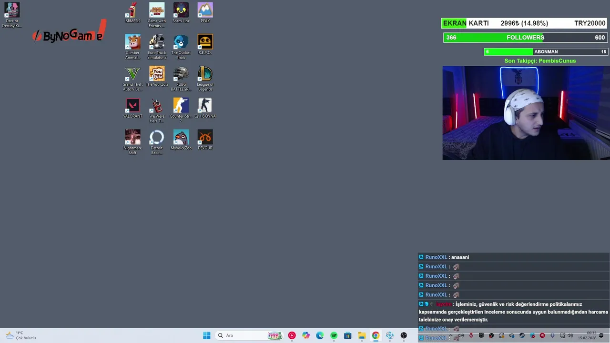Click the Epic Games tray icon
The image size is (610, 343).
pos(481,335)
